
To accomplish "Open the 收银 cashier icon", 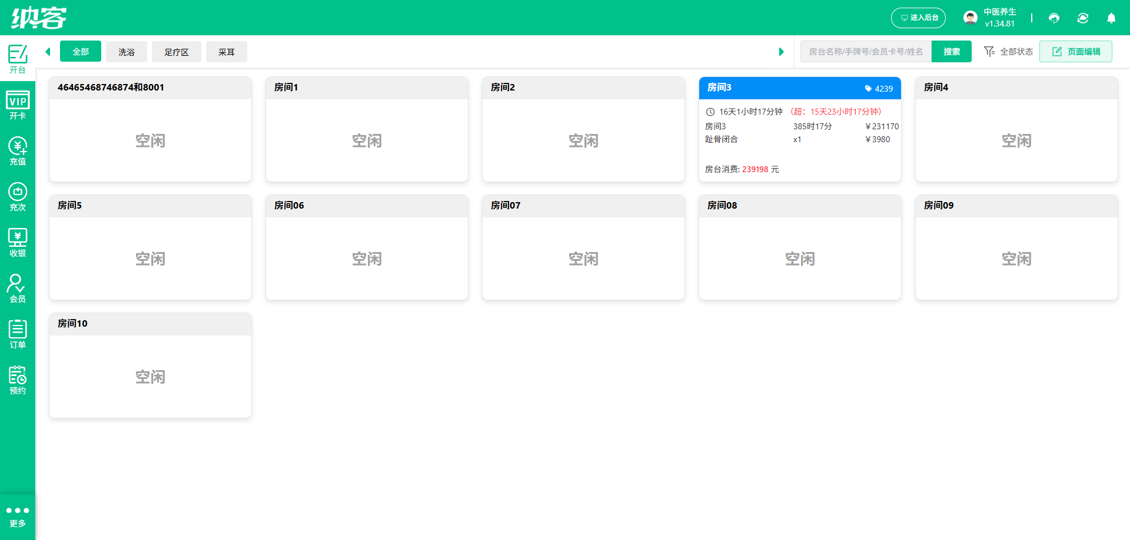I will click(18, 243).
